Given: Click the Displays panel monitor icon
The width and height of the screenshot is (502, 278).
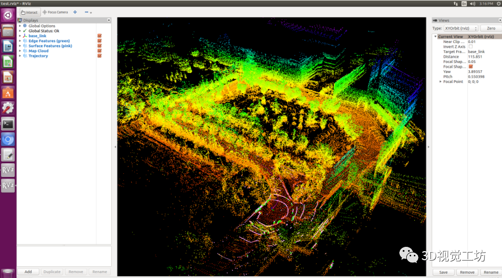Looking at the screenshot, I should [20, 20].
